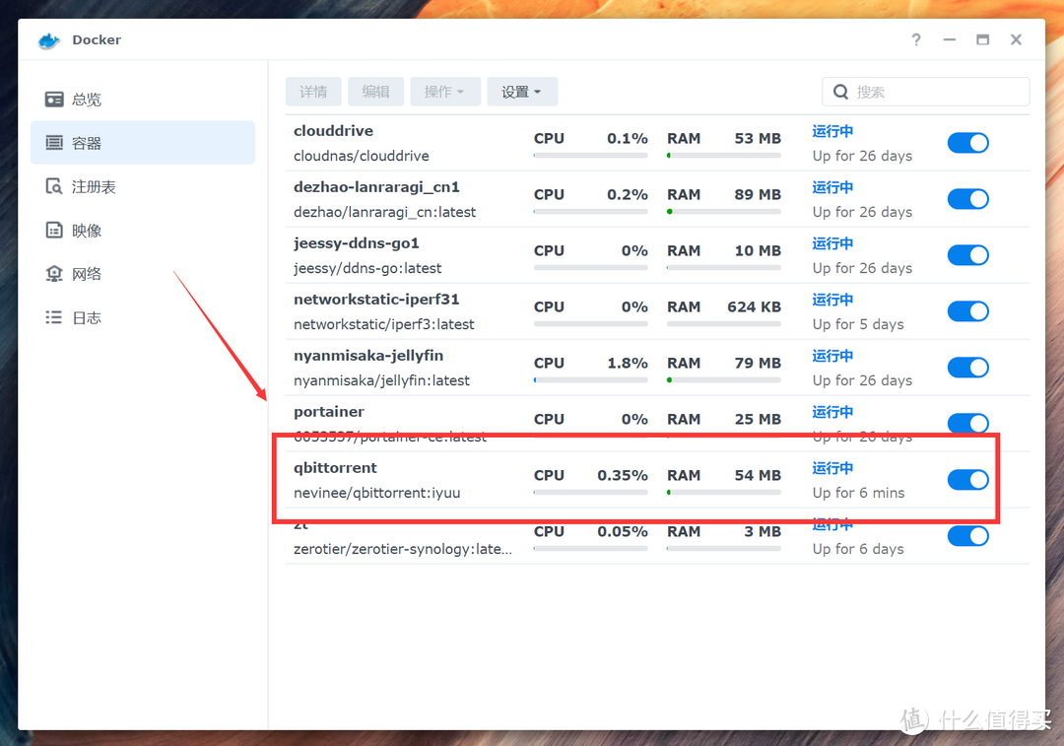Open the 总览 overview icon in sidebar
The image size is (1064, 746).
pyautogui.click(x=54, y=100)
